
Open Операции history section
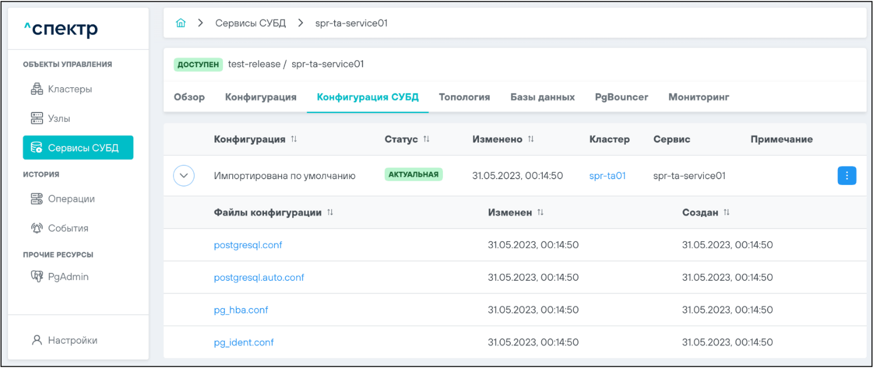63,199
